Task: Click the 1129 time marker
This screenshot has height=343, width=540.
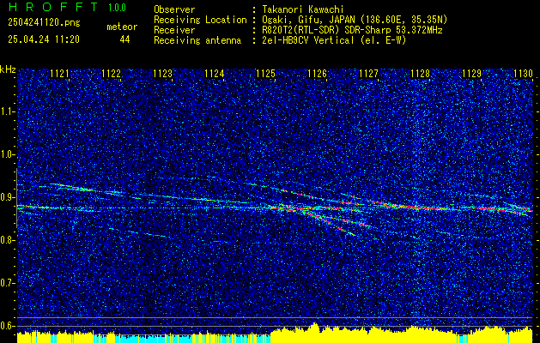Action: [x=471, y=73]
